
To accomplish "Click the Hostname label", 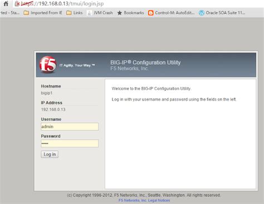I will click(51, 86).
